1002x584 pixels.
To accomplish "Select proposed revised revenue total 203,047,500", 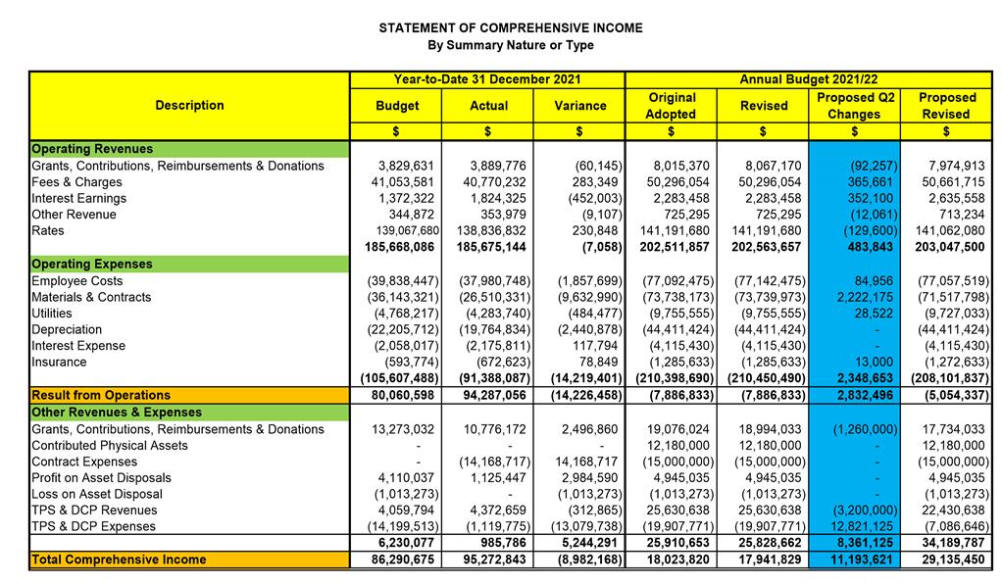I will (x=950, y=247).
